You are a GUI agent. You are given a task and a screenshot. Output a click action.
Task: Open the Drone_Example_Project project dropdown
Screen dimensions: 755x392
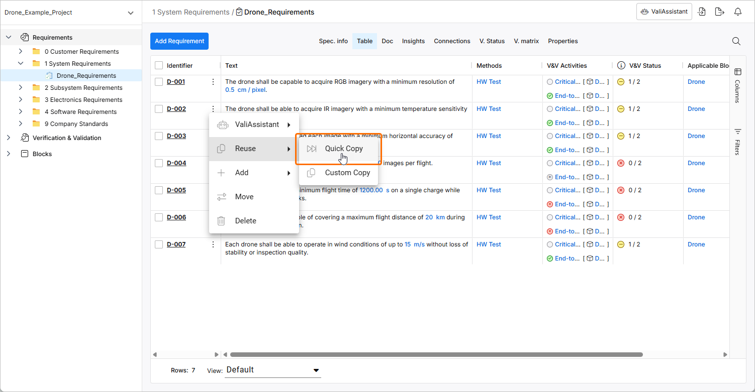tap(131, 13)
